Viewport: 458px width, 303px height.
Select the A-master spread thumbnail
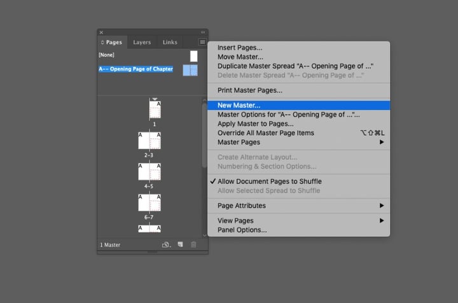click(190, 70)
